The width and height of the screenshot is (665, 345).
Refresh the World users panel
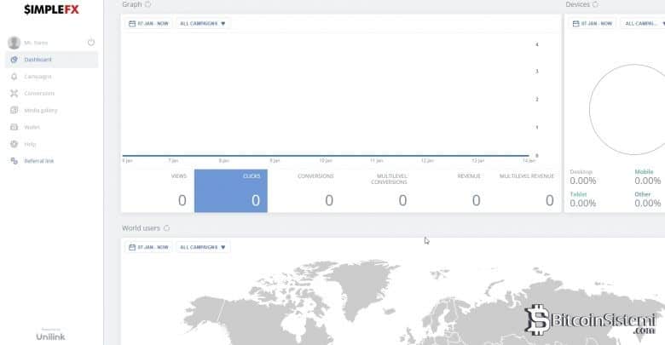pyautogui.click(x=166, y=228)
